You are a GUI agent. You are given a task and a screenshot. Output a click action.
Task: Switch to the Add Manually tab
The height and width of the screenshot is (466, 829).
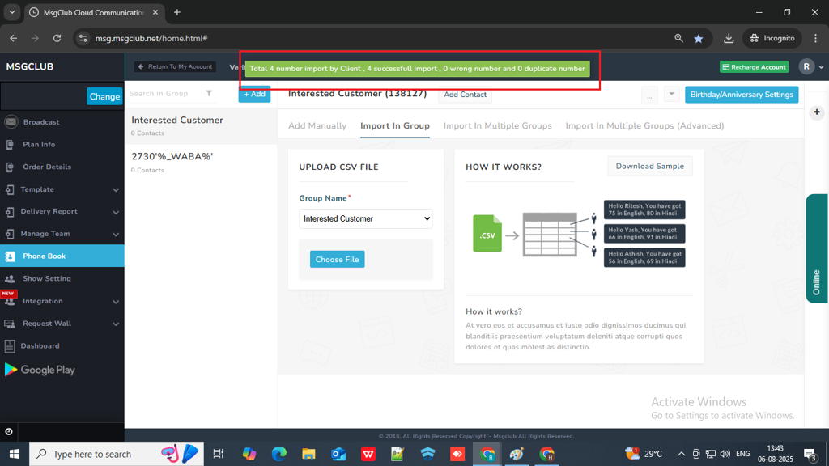pyautogui.click(x=317, y=125)
